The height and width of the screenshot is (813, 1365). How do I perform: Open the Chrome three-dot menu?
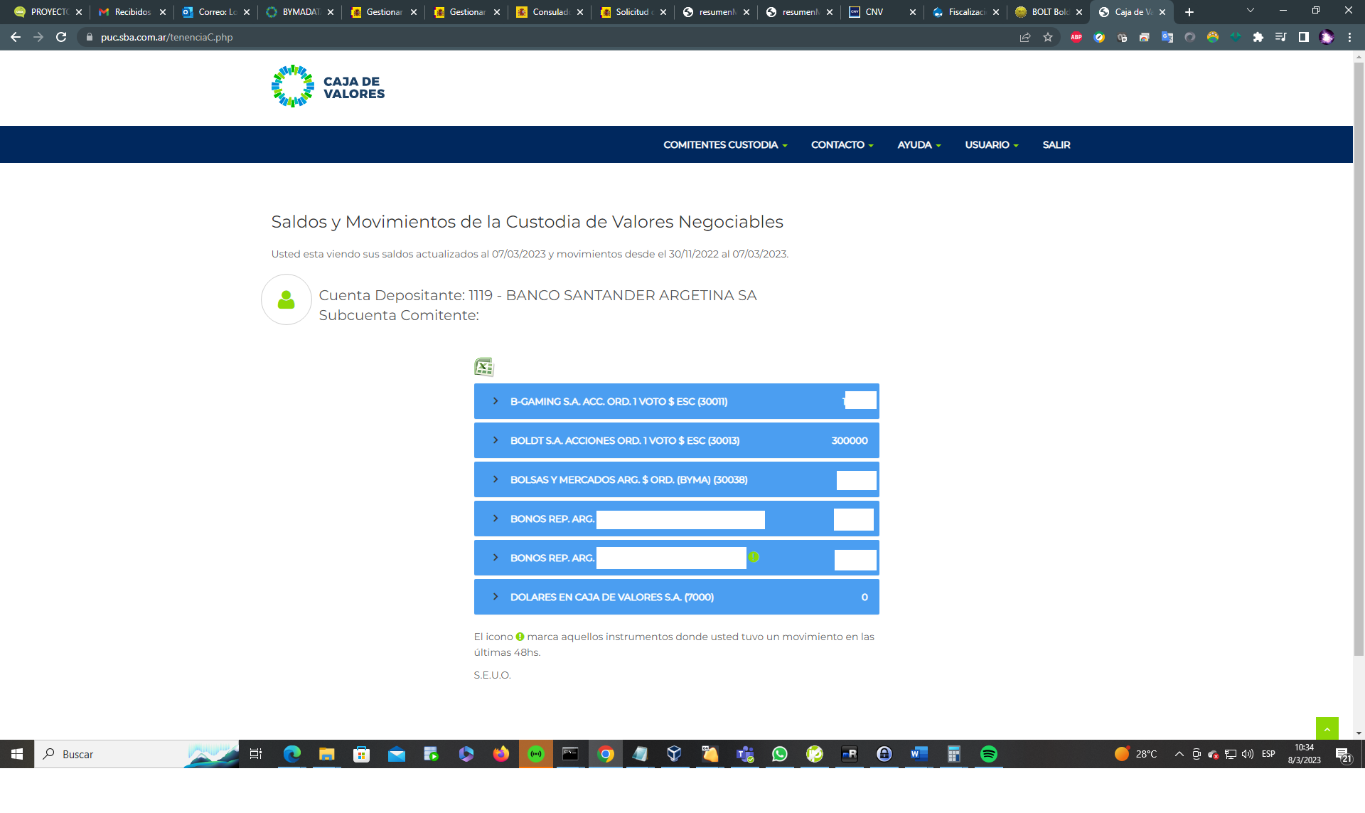[1349, 37]
